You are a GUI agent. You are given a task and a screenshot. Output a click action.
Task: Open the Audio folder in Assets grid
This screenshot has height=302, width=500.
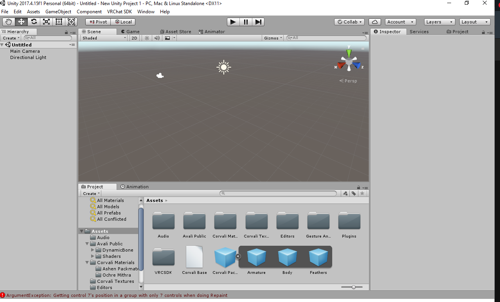pos(164,225)
